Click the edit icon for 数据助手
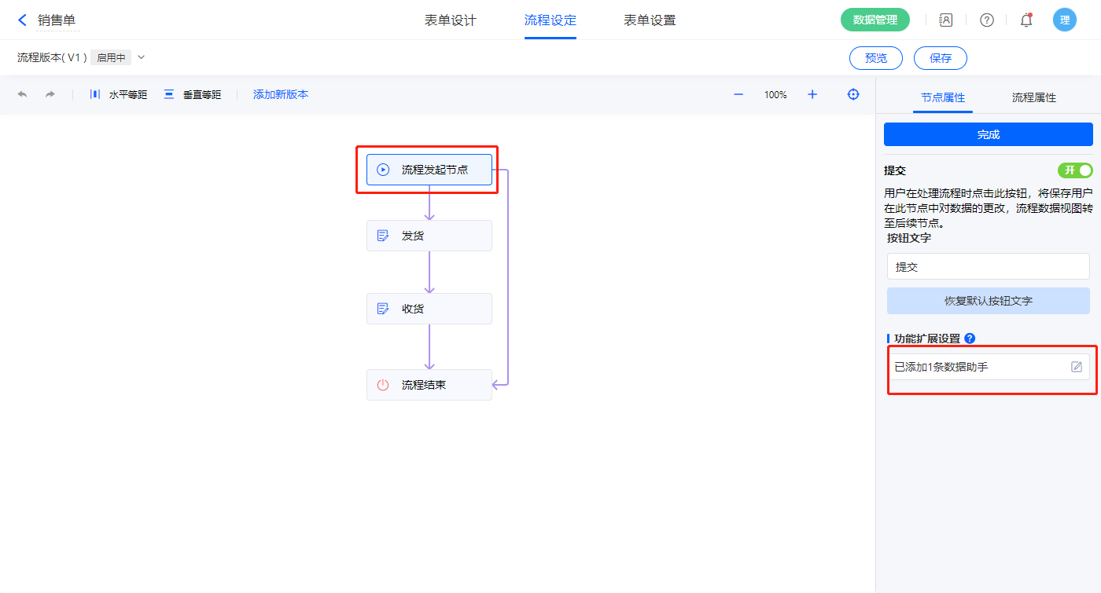 tap(1077, 367)
